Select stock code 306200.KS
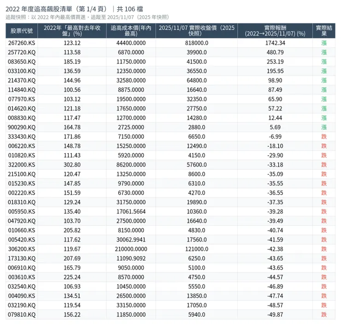Screen dimensions: 341x325 pyautogui.click(x=22, y=249)
